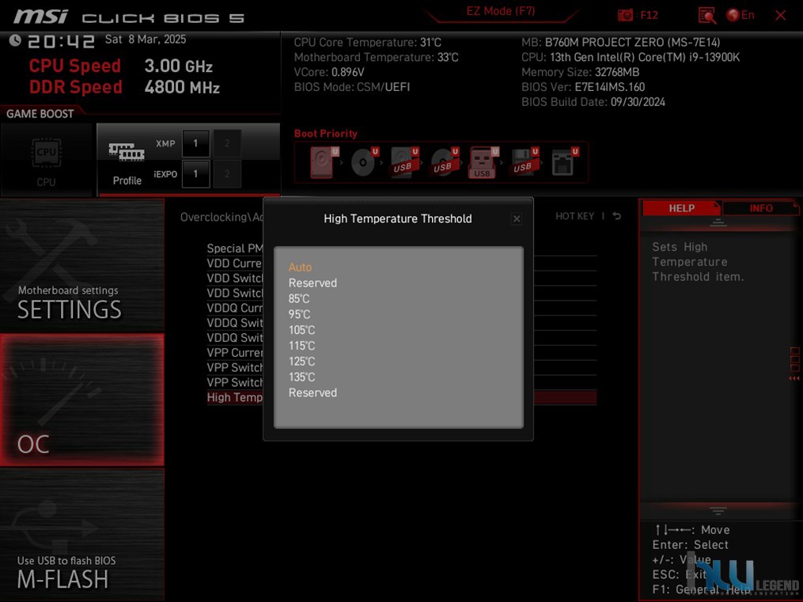Select the network boot device icon

(x=564, y=162)
